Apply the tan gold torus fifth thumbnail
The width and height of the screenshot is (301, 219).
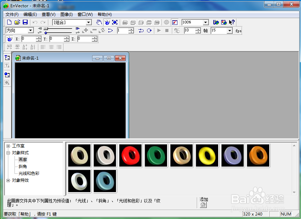[x=182, y=156]
